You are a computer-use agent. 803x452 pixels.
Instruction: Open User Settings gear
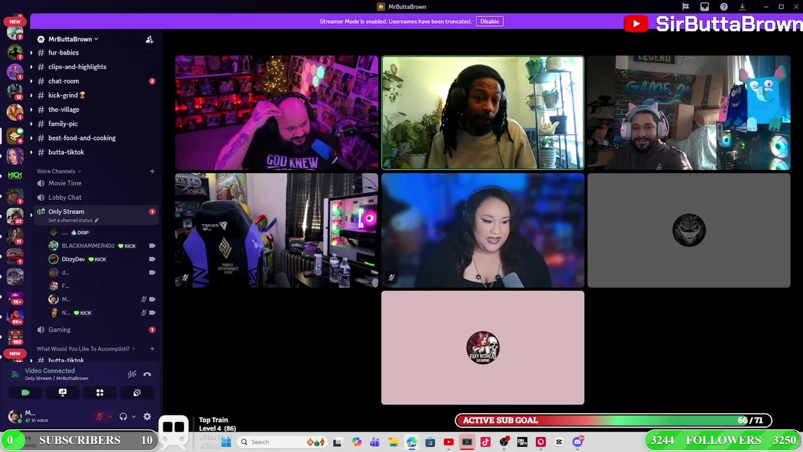click(x=147, y=416)
